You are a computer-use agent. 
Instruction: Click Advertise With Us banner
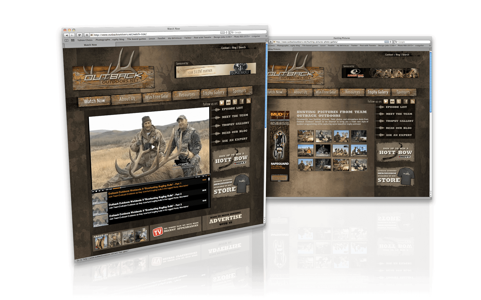226,219
